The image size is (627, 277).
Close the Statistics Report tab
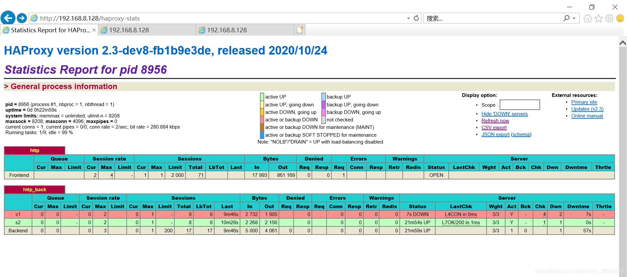click(94, 30)
